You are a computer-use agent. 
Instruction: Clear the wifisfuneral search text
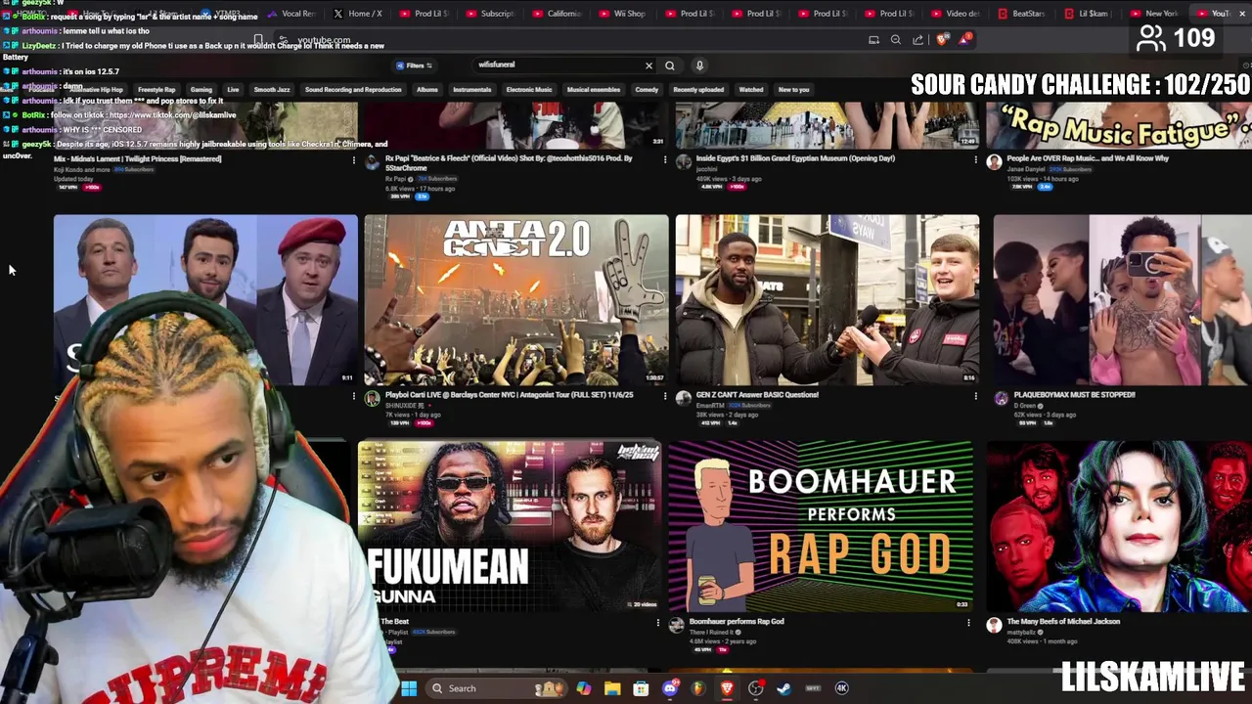pyautogui.click(x=648, y=66)
